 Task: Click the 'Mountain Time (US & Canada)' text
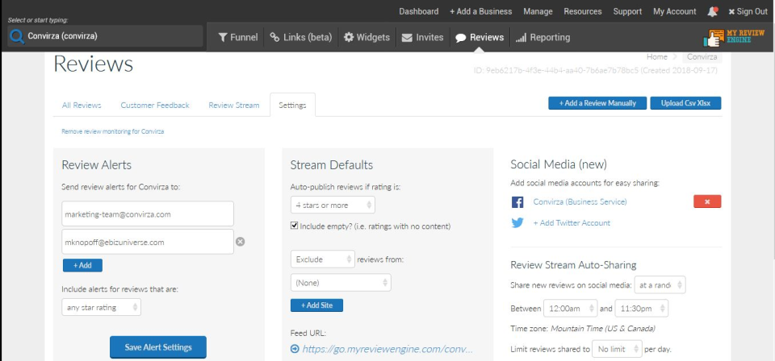click(x=603, y=329)
